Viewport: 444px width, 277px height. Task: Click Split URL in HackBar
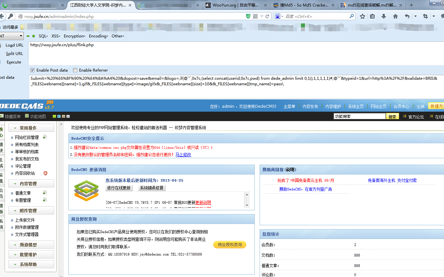14,54
